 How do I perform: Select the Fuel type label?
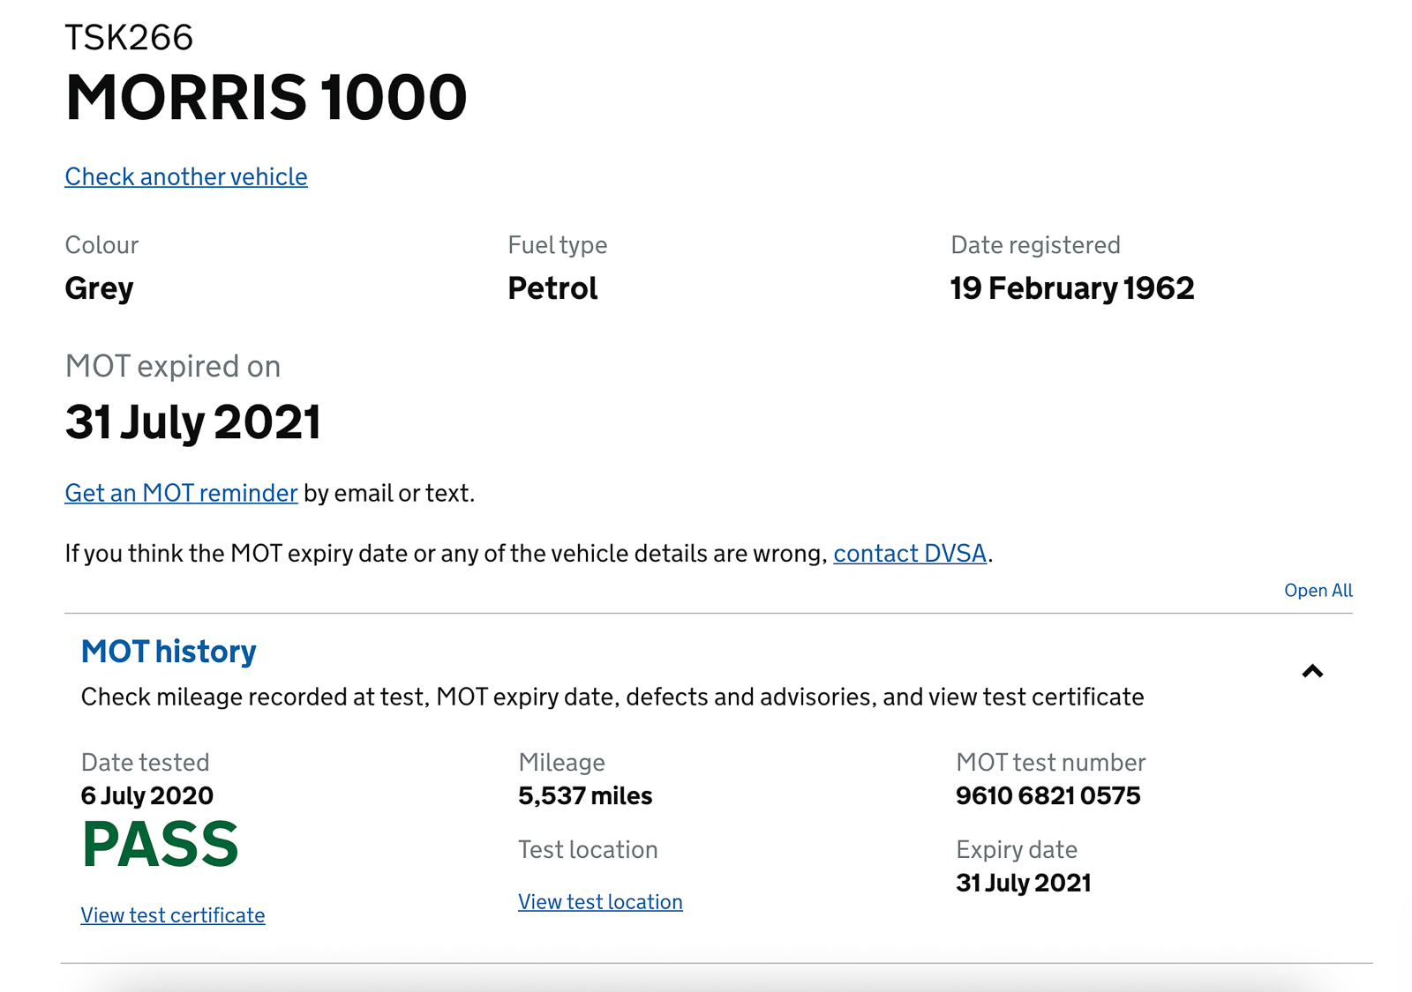point(558,245)
